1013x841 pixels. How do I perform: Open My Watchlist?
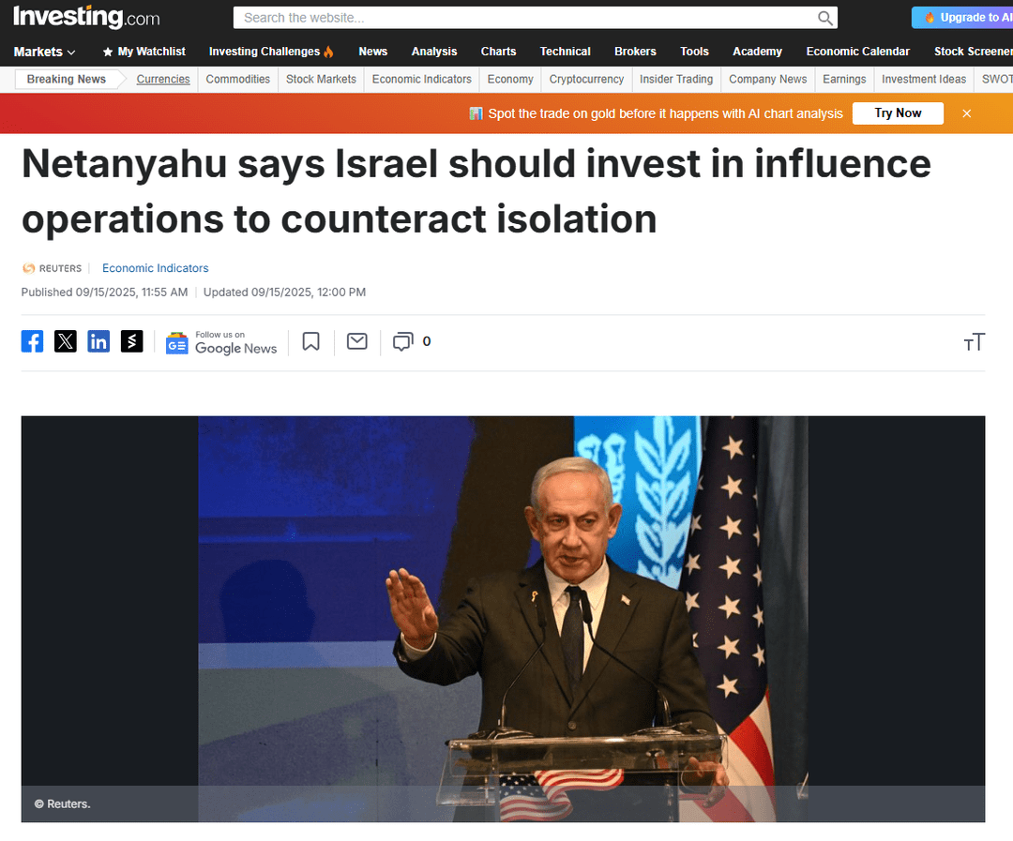coord(144,52)
